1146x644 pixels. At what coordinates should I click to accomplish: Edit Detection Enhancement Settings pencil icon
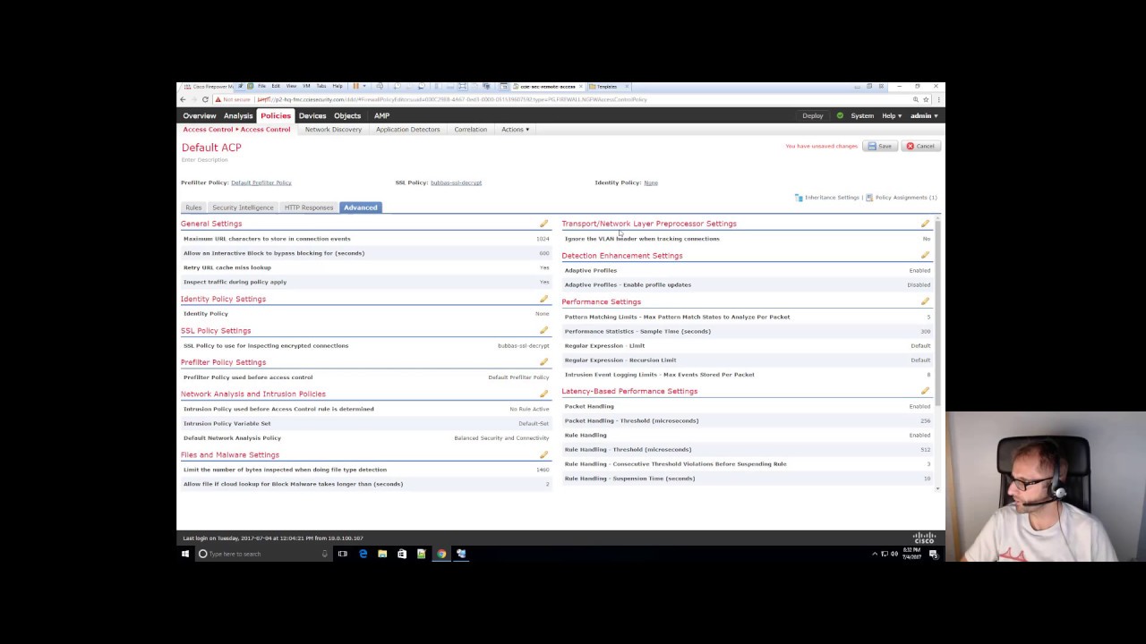tap(925, 256)
